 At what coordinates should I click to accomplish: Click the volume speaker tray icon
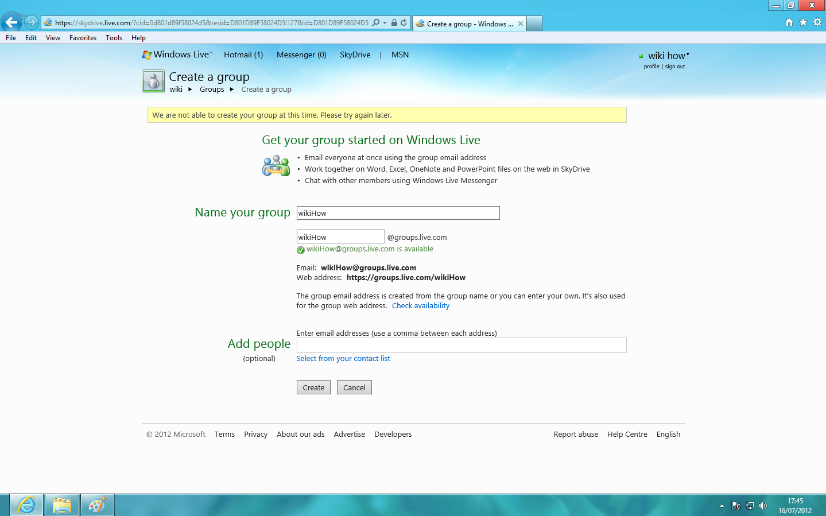point(763,506)
